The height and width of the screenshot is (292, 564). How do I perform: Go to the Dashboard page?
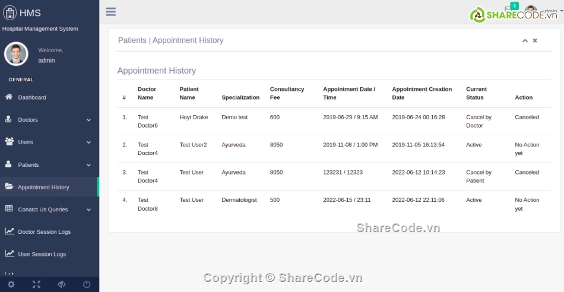(x=32, y=97)
